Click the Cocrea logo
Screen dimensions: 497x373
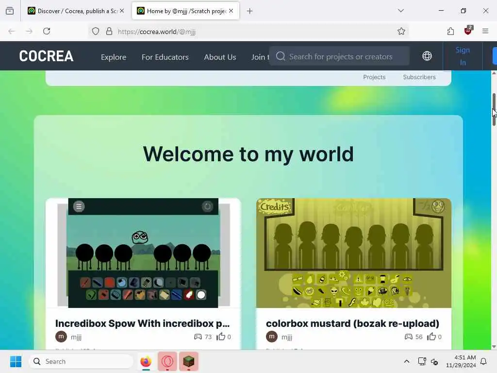(46, 56)
